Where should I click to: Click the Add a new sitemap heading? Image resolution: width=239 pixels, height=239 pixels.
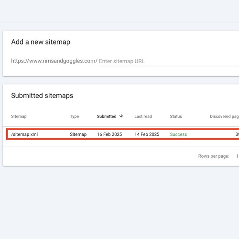[41, 42]
